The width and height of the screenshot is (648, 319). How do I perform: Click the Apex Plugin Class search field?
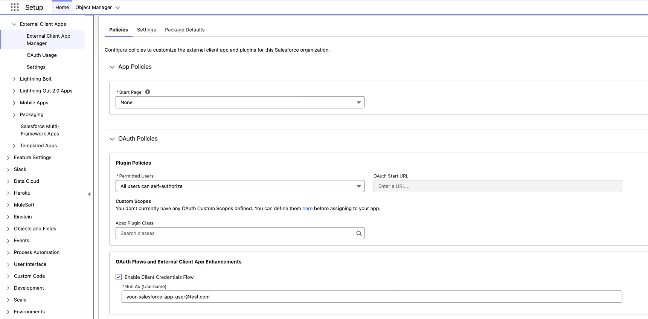(240, 233)
